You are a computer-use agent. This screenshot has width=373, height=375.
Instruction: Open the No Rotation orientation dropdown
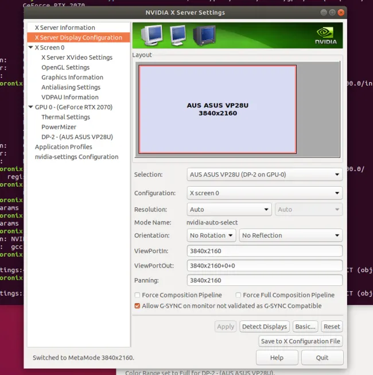click(212, 235)
